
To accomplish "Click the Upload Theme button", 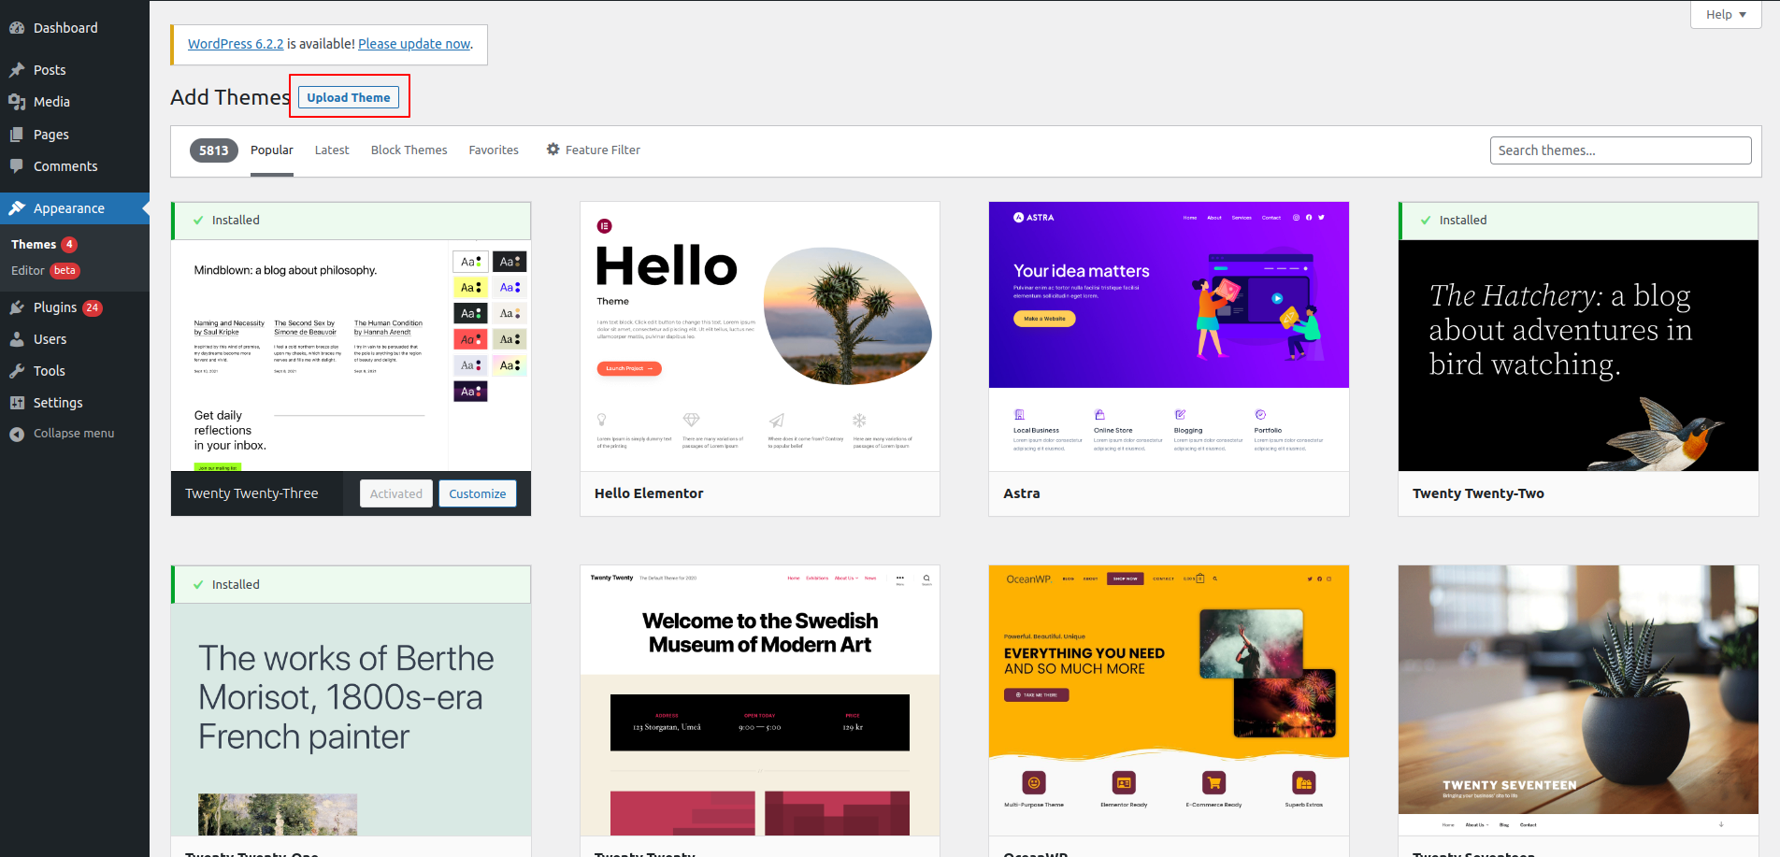I will pyautogui.click(x=349, y=96).
